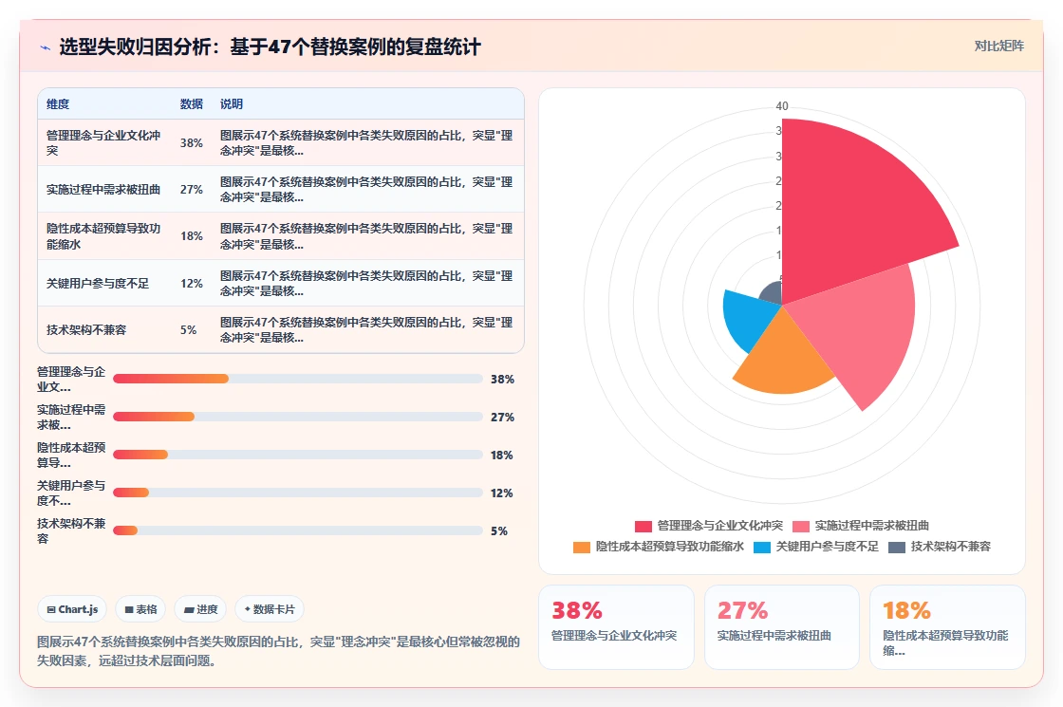1063x707 pixels.
Task: Open the 18% 隐性成本超预算 data card
Action: tap(947, 627)
